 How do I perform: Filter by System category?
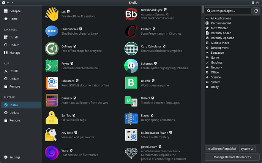pos(232,82)
